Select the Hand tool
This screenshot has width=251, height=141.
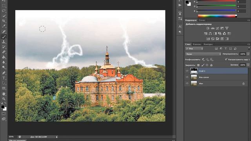point(4,94)
